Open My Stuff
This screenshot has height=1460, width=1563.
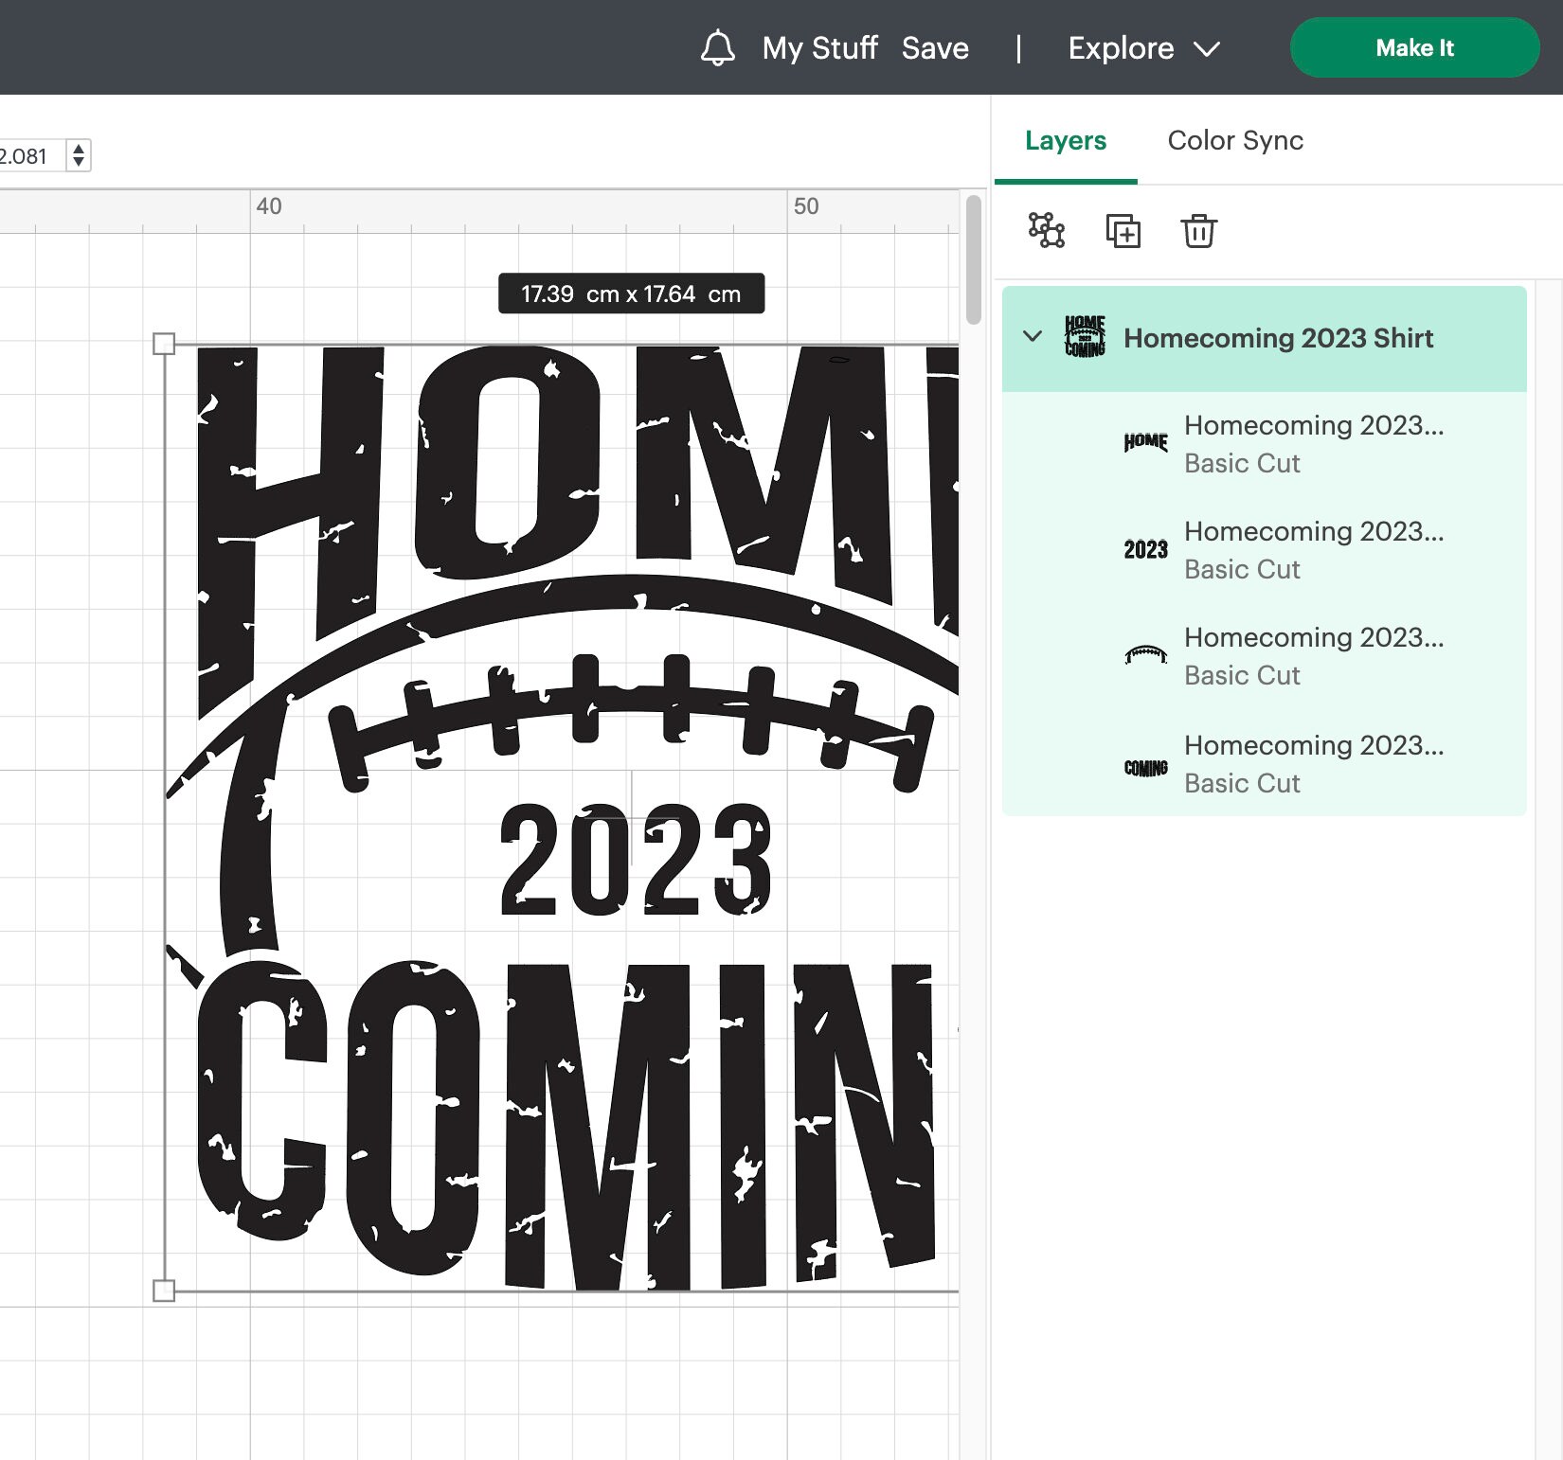(x=818, y=47)
